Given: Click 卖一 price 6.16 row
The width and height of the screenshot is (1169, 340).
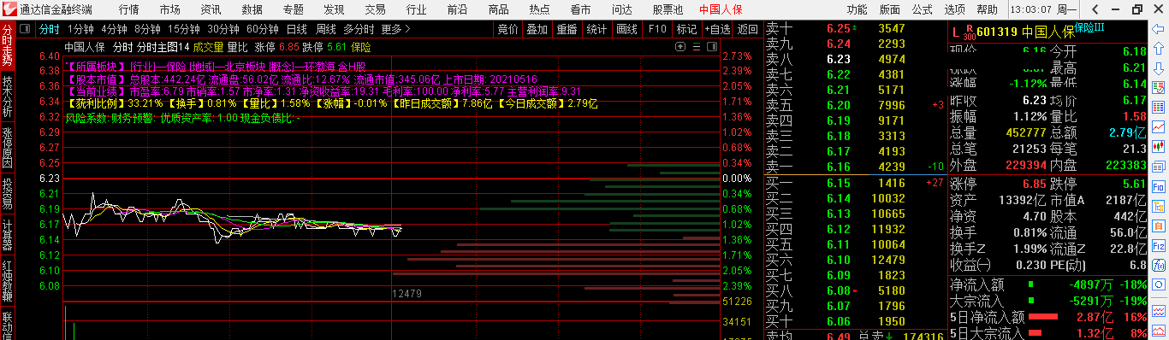Looking at the screenshot, I should click(856, 167).
